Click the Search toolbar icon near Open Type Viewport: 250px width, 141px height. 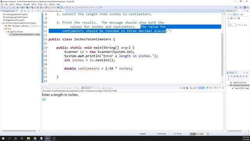tap(52, 7)
